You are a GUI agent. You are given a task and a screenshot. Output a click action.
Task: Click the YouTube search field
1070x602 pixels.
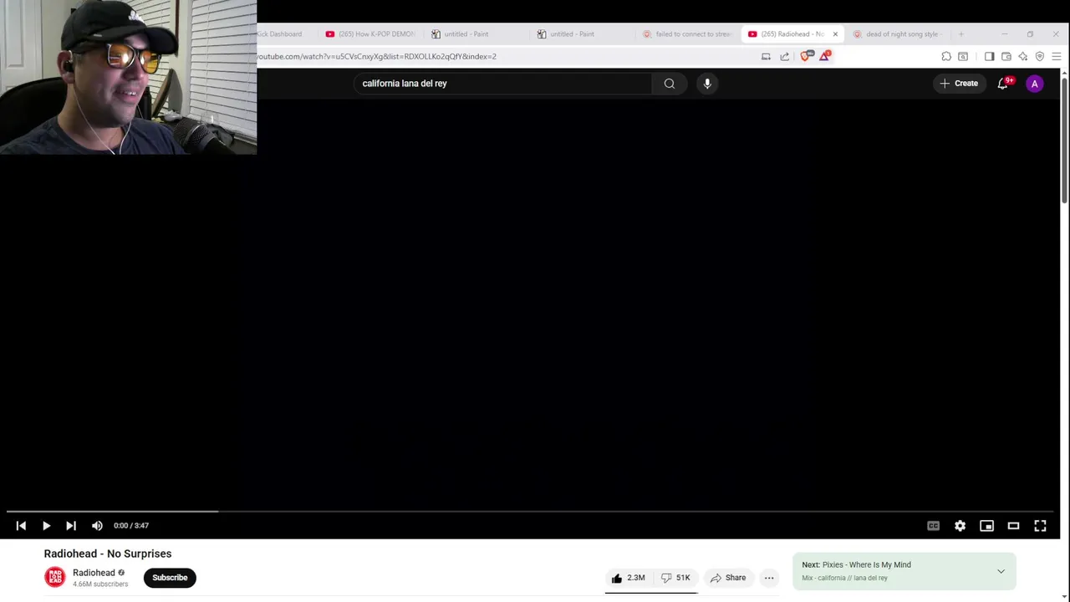[502, 84]
